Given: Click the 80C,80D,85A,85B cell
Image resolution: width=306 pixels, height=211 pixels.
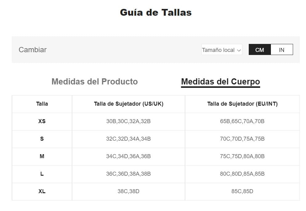Looking at the screenshot, I should coord(242,174).
